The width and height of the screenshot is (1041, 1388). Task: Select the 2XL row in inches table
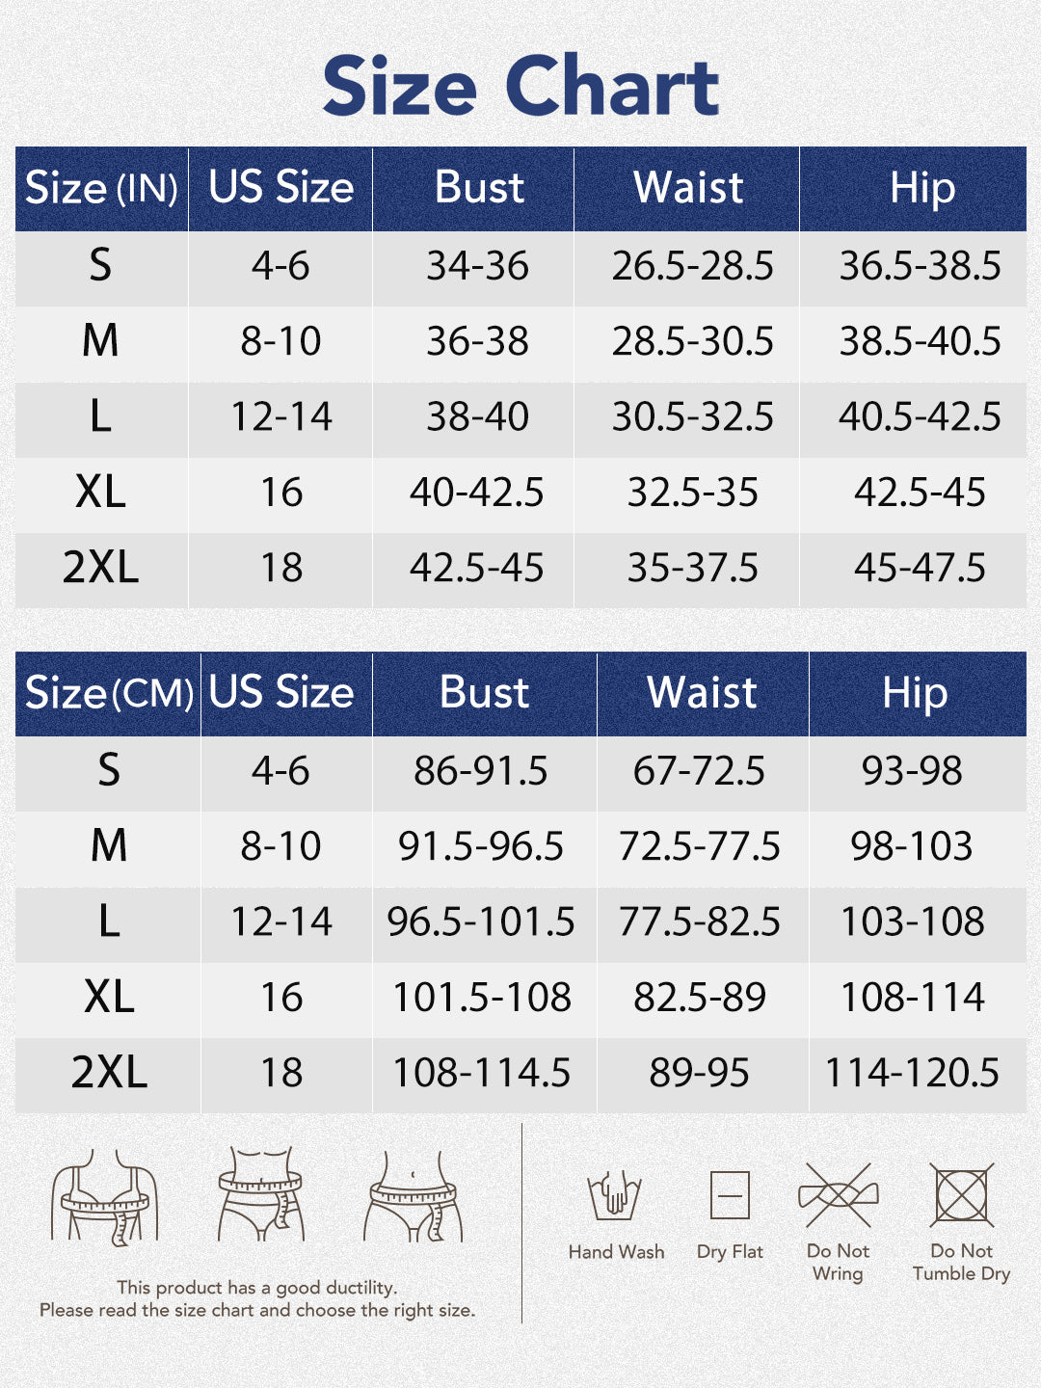coord(101,568)
